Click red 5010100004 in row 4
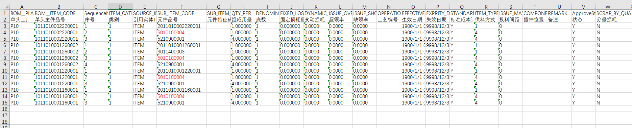 pos(181,32)
